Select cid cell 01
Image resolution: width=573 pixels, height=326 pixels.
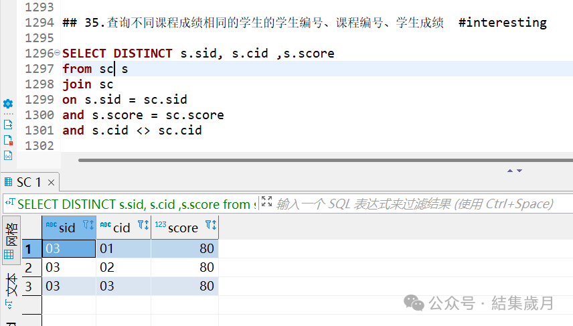[124, 249]
